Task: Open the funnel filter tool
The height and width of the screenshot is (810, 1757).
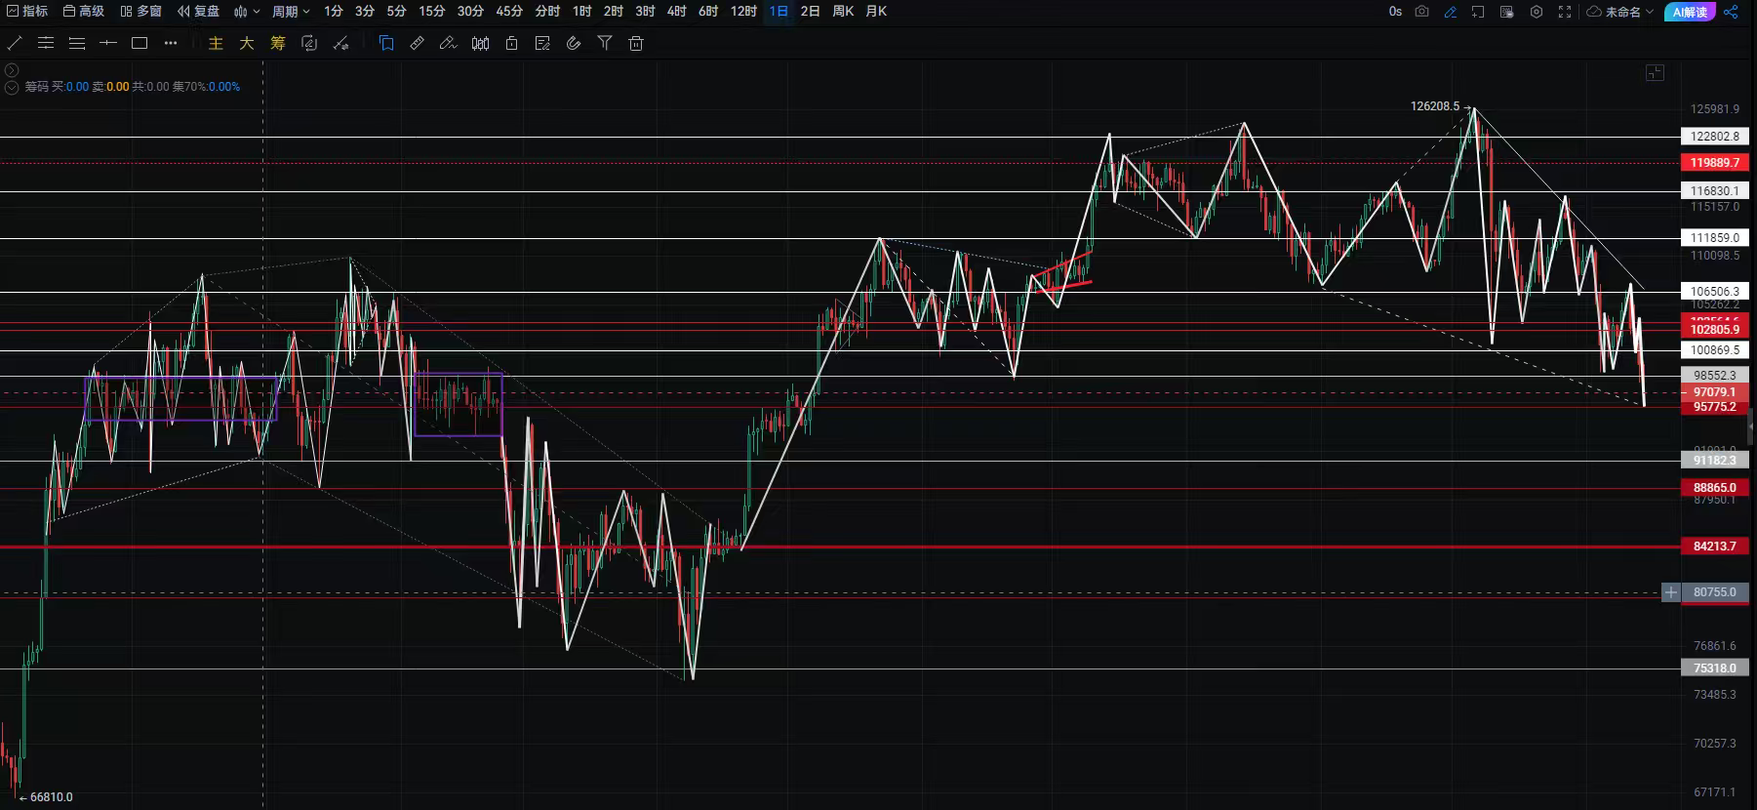Action: [x=605, y=43]
